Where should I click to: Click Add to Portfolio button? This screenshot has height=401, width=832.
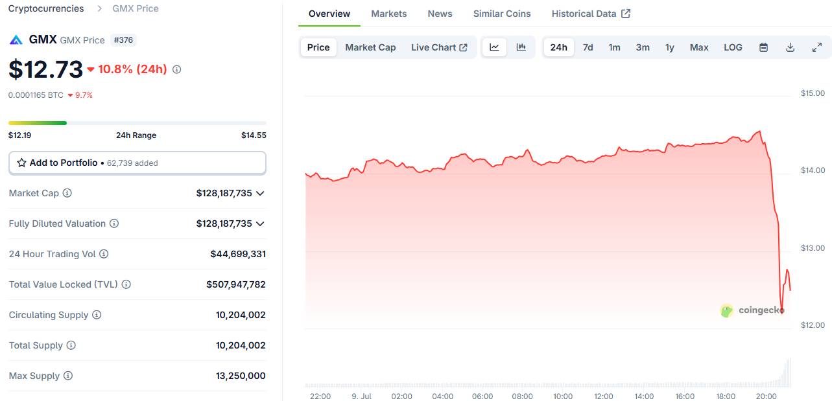point(137,163)
